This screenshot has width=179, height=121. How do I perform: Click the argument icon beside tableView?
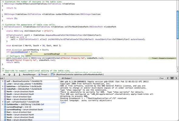tap(5, 86)
